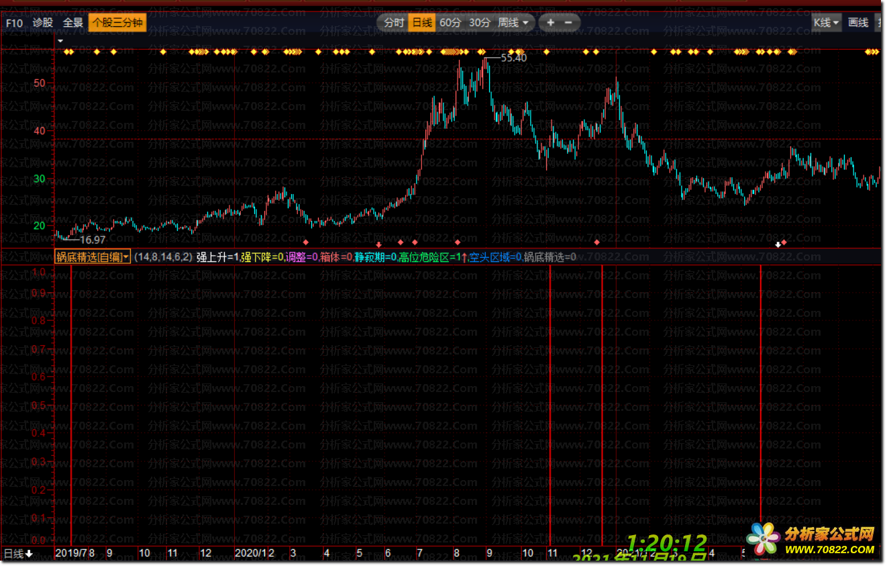
Task: Click the 强上升=1 indicator value
Action: tap(217, 256)
